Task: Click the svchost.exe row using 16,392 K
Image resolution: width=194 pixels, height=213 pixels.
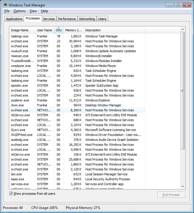Action: [77, 145]
